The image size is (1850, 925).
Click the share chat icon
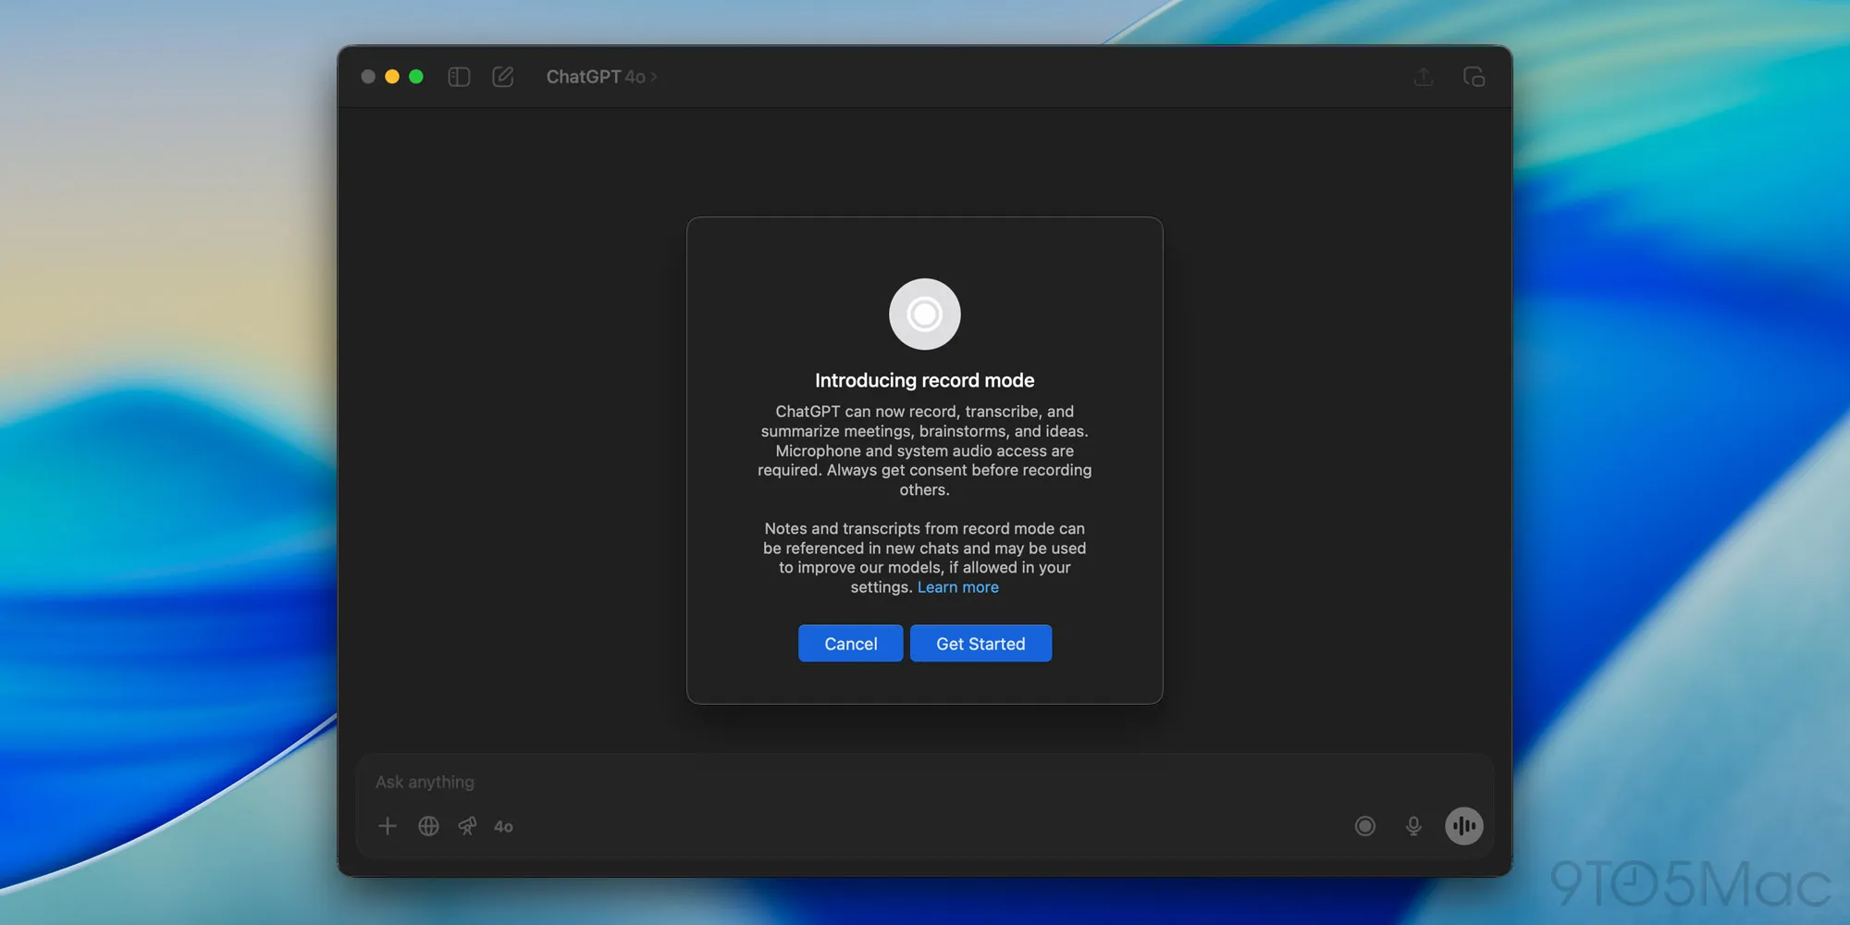(1424, 77)
